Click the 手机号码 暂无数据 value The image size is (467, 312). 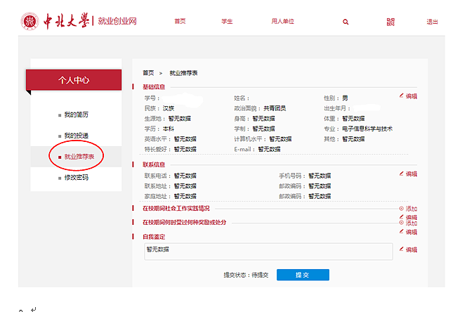(320, 176)
